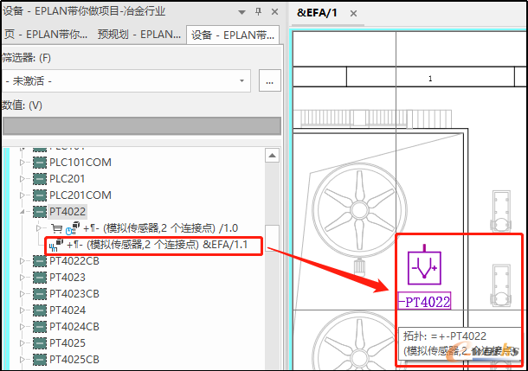Click the pin icon of the device navigator
Screen dimensions: 528x371
coord(258,12)
